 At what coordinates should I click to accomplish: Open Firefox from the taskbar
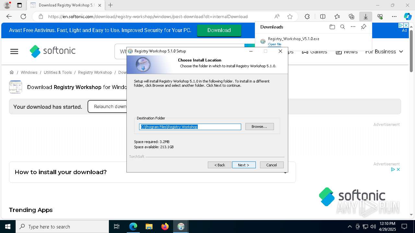(165, 227)
